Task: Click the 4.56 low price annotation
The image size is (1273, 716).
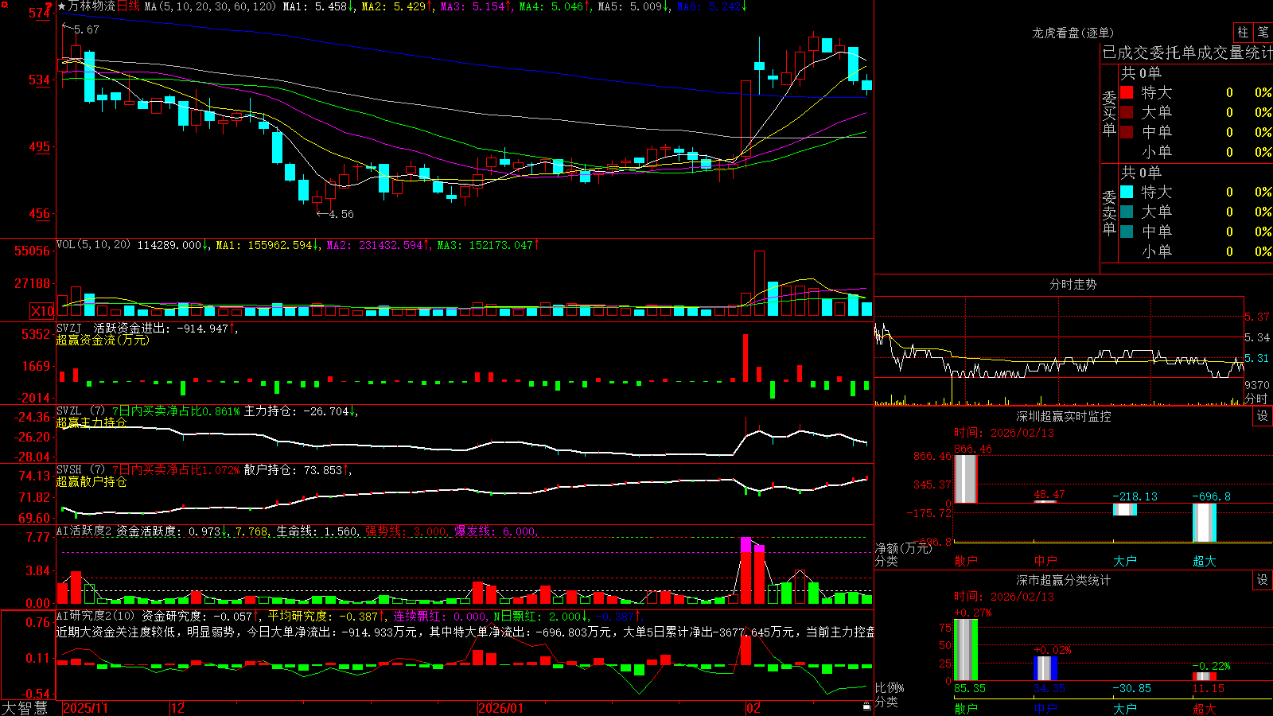Action: point(341,214)
